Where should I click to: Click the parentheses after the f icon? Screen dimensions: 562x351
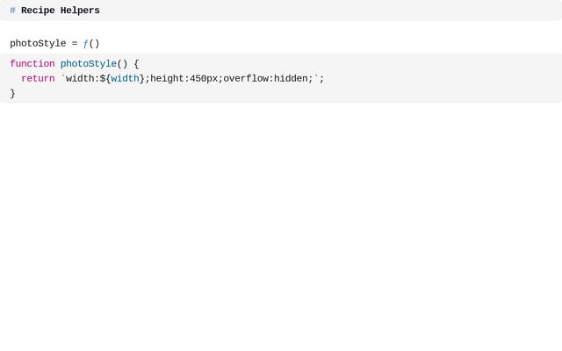(x=94, y=44)
